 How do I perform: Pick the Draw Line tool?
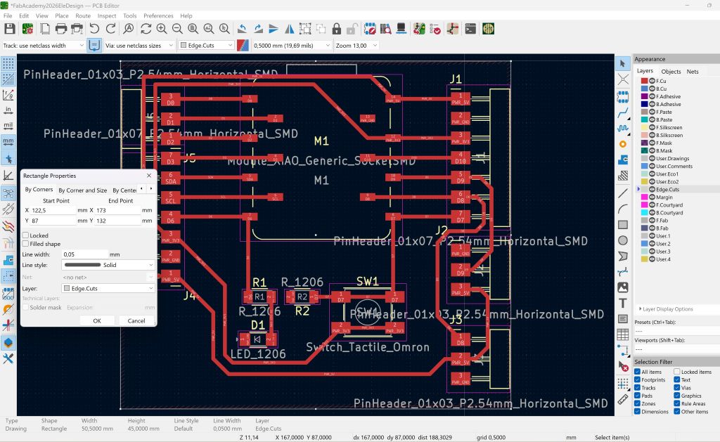click(x=623, y=193)
